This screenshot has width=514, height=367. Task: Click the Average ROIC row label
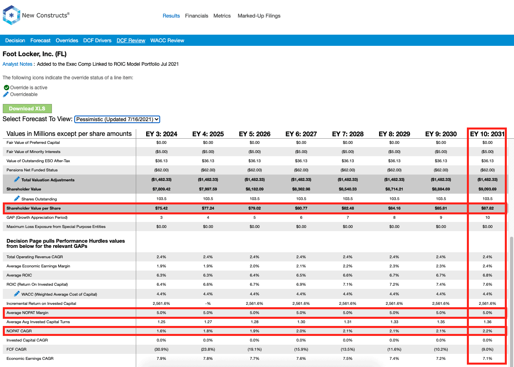(x=19, y=275)
